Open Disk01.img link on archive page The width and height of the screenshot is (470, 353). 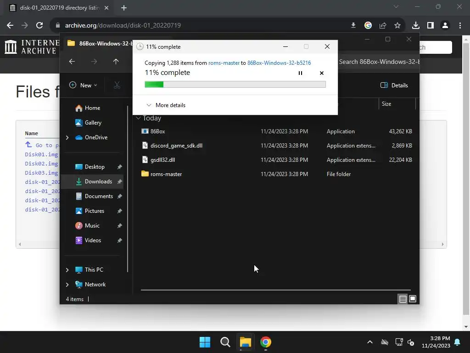[41, 154]
